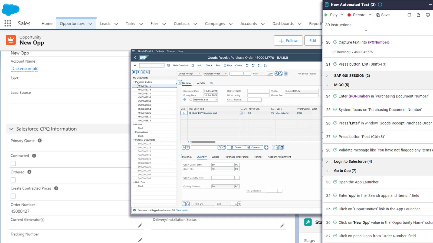Click trash icon above My Documents tree
This screenshot has height=243, width=433.
click(x=143, y=72)
